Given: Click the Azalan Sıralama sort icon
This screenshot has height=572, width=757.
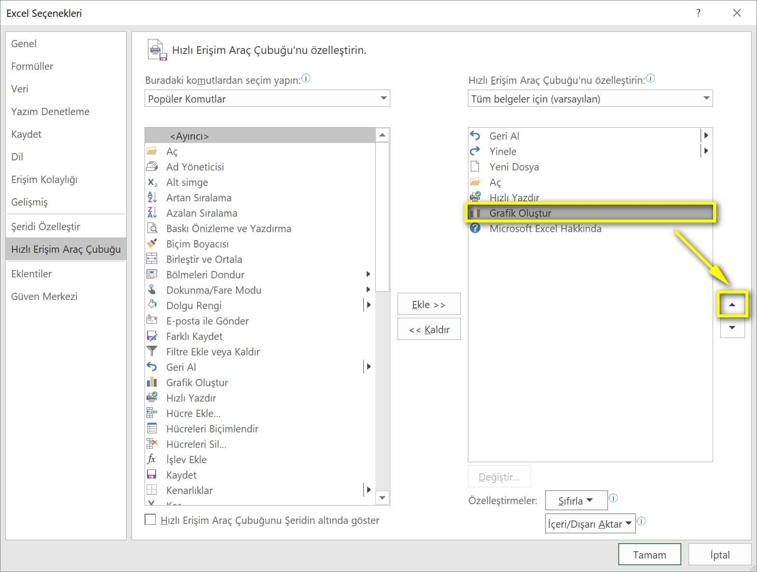Looking at the screenshot, I should click(x=152, y=213).
